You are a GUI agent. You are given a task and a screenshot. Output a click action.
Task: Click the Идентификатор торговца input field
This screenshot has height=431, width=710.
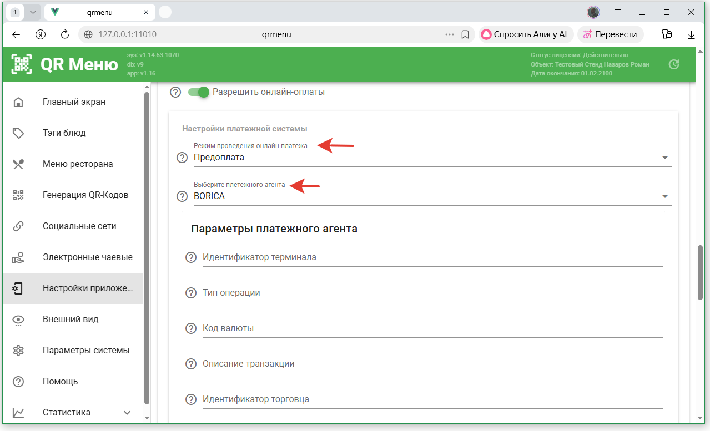[x=432, y=399]
